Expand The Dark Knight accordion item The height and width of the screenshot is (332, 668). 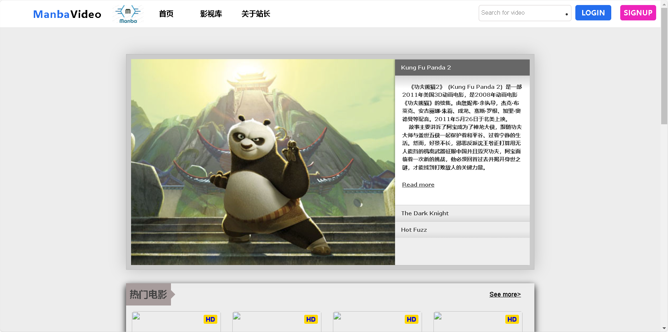462,213
